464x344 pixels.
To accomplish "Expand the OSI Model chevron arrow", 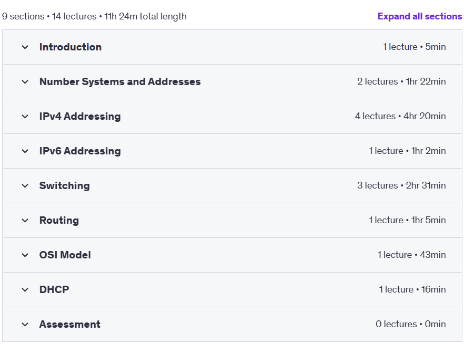I will point(25,255).
